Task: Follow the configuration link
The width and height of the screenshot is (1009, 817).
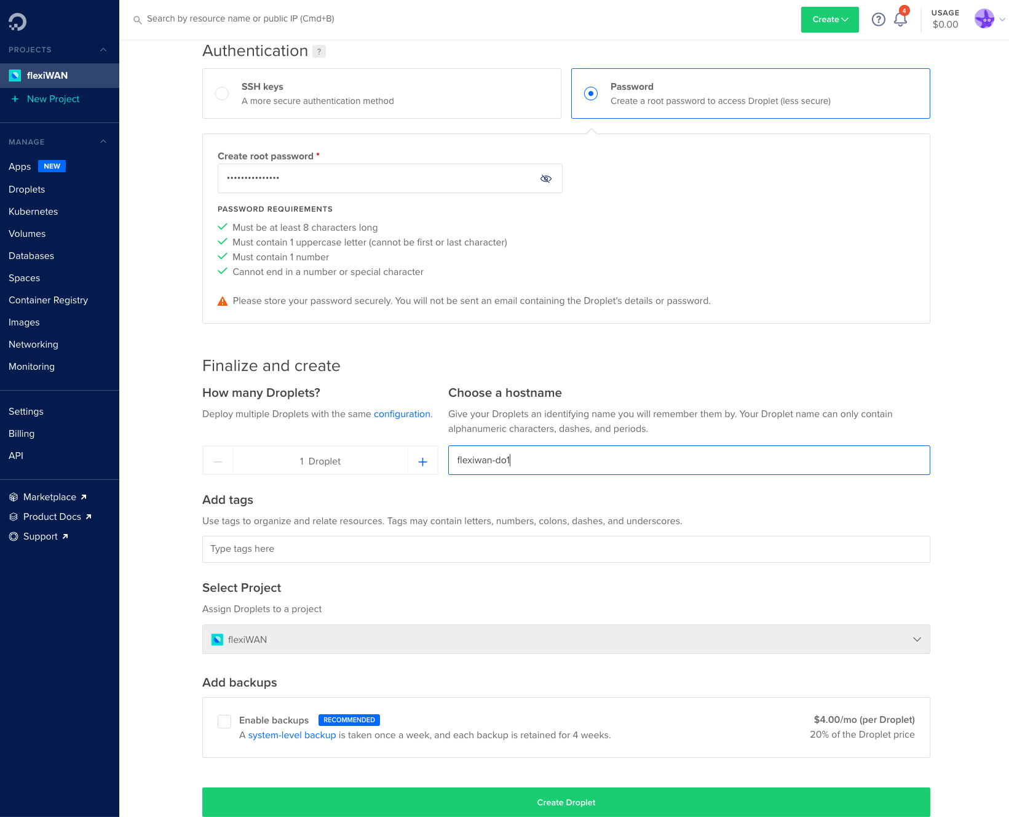Action: (x=402, y=414)
